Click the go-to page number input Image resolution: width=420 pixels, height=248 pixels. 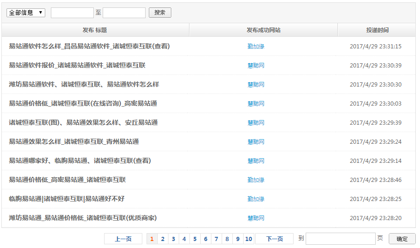(340, 239)
